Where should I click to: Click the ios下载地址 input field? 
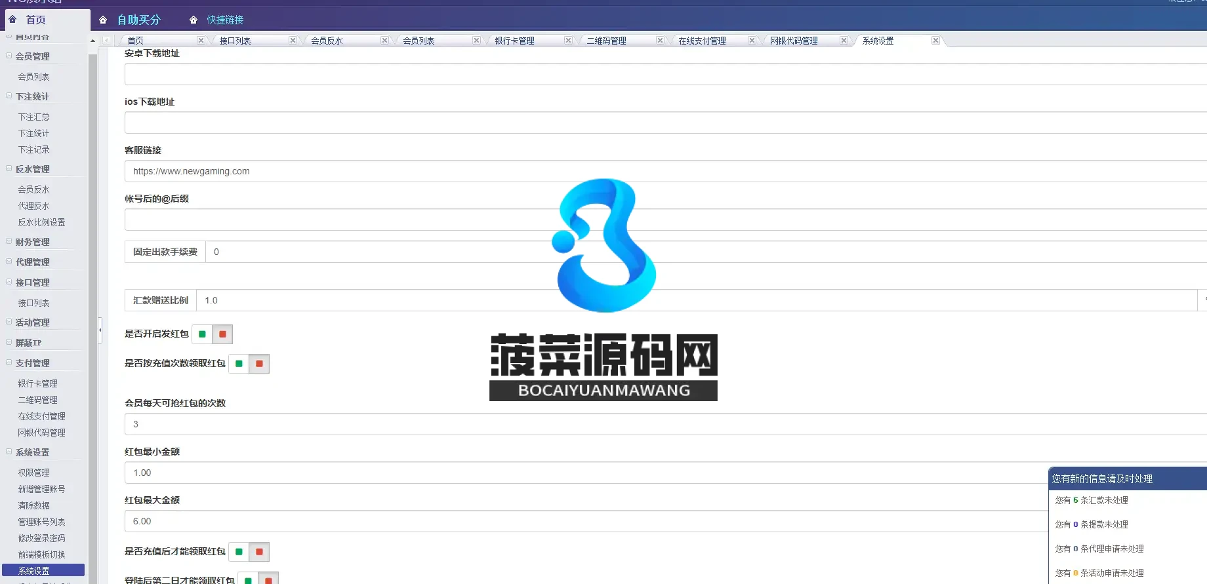pyautogui.click(x=666, y=123)
